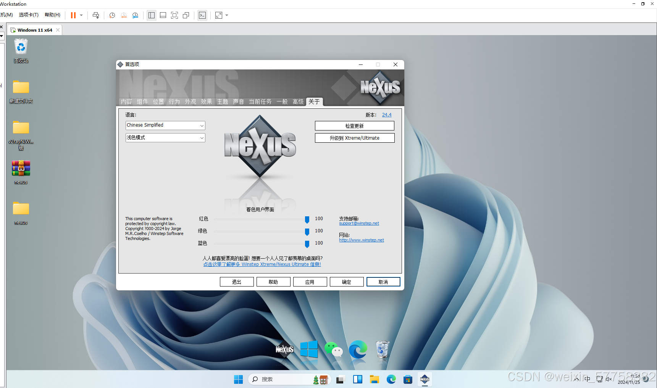Toggle the library sidebar view icon

[x=152, y=15]
